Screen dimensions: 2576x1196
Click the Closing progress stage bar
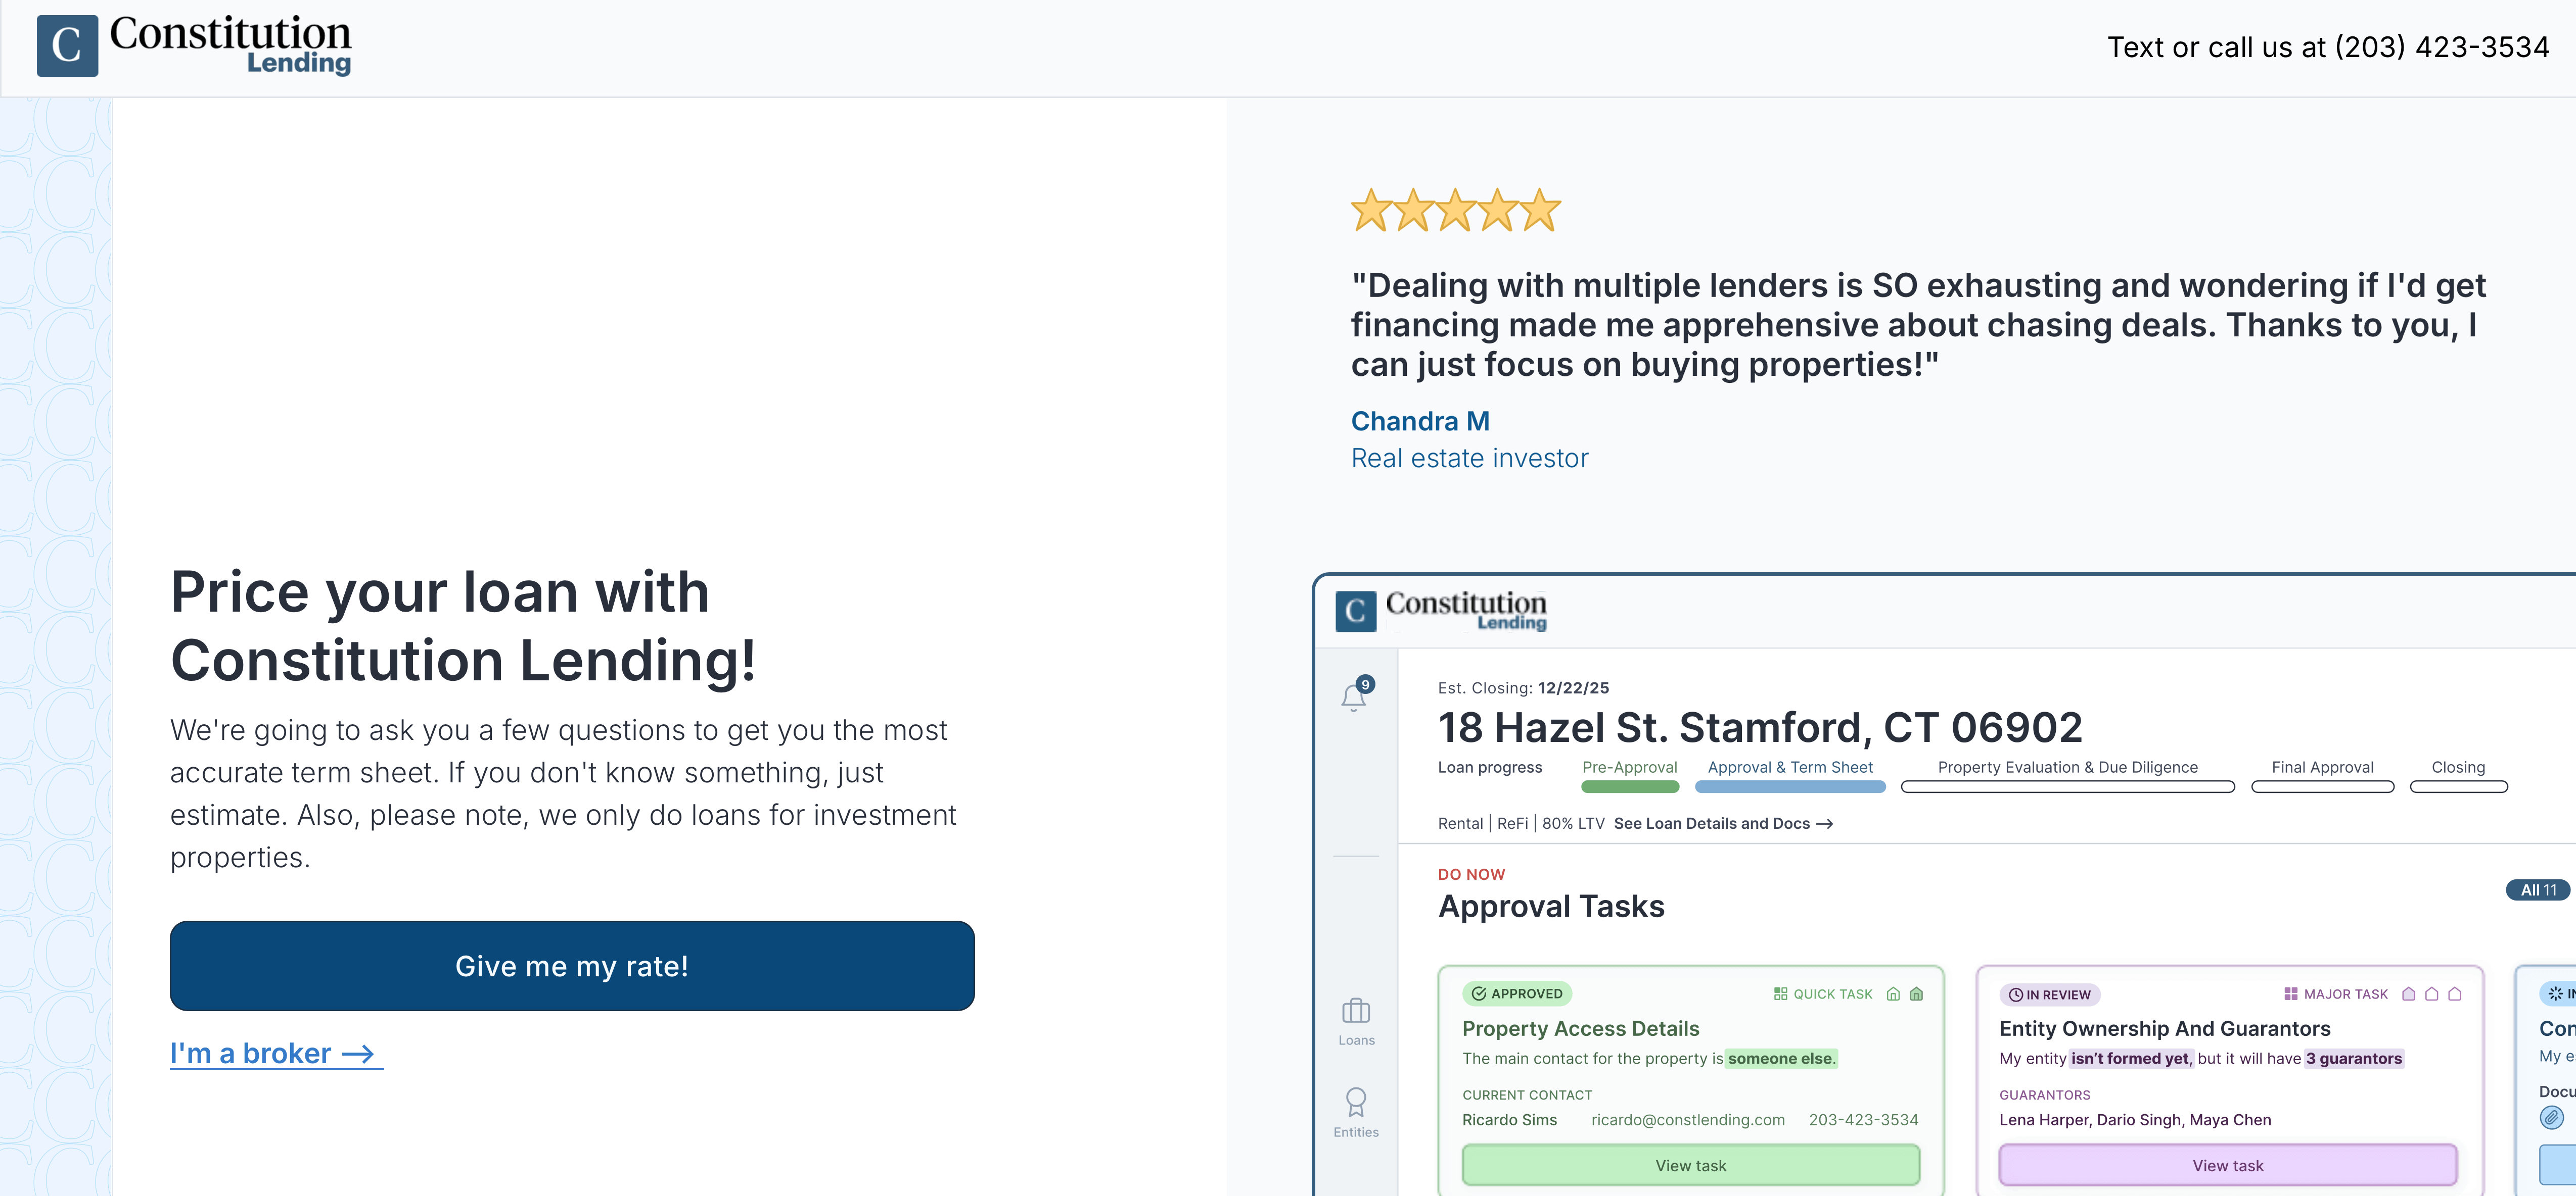(x=2458, y=786)
